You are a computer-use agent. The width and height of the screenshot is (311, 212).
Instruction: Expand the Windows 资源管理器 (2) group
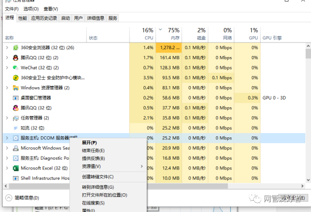(x=7, y=88)
